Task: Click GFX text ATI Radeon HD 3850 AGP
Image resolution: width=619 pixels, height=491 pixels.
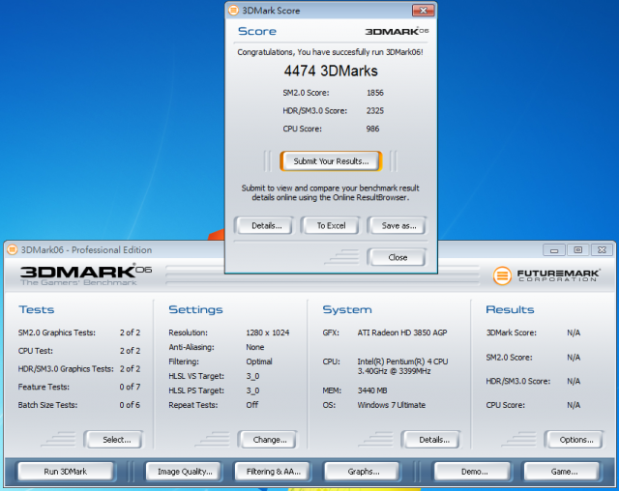Action: point(402,332)
